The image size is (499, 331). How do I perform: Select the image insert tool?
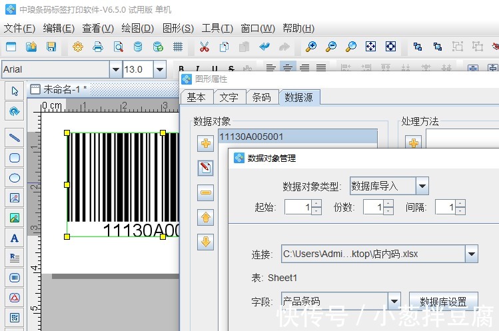tap(15, 198)
